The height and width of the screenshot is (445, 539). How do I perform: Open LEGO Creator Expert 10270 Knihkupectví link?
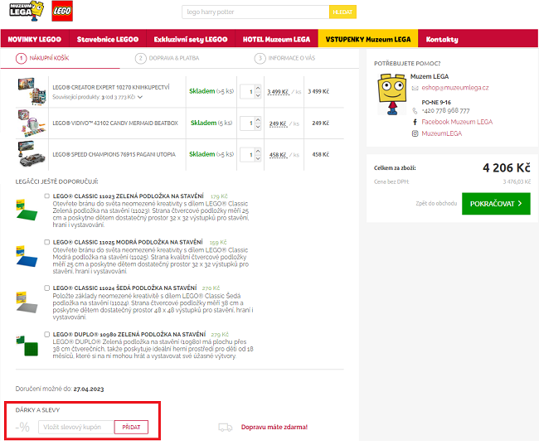[x=111, y=87]
